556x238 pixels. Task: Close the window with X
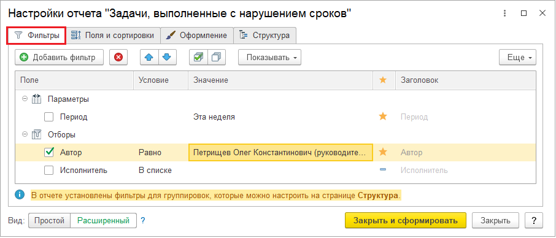542,13
